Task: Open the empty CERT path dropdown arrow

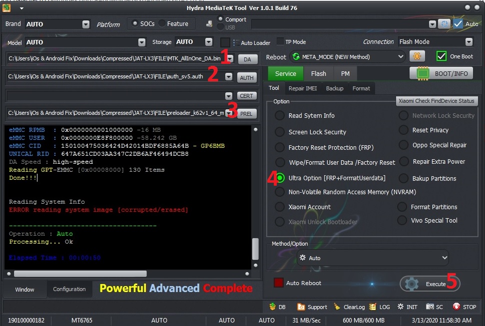Action: [x=229, y=96]
